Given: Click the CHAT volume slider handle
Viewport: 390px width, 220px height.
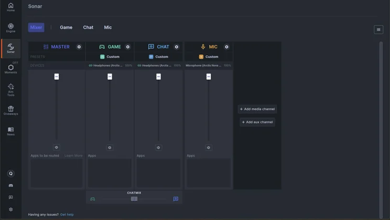Looking at the screenshot, I should (158, 77).
